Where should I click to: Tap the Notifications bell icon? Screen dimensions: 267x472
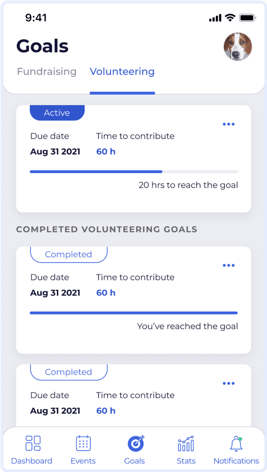[236, 444]
